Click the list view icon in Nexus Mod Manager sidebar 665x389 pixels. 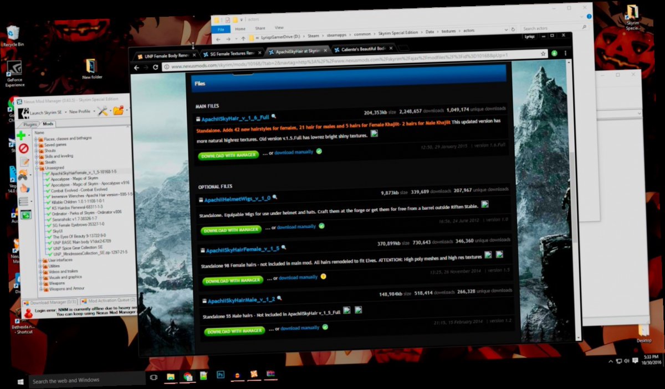click(x=24, y=201)
